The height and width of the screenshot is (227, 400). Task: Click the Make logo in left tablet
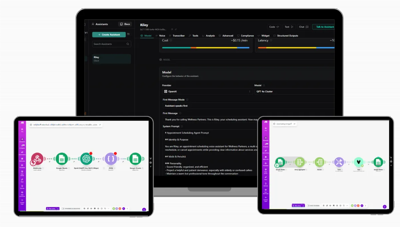[22, 122]
